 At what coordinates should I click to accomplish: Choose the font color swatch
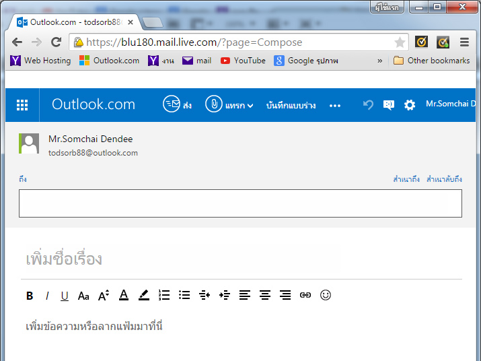pos(124,296)
